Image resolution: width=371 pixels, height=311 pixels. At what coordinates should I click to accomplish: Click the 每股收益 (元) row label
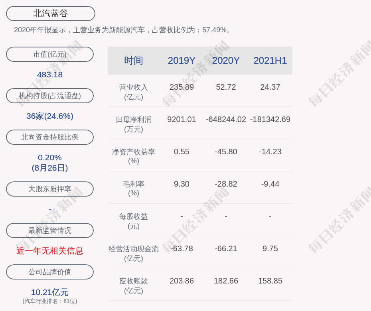click(x=134, y=221)
